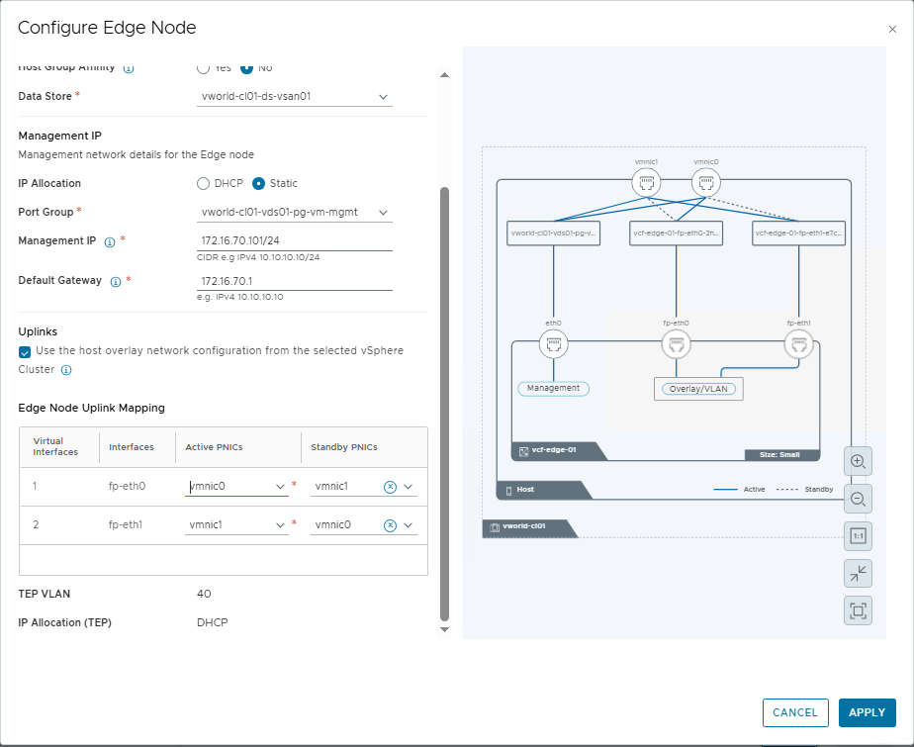Click the Management IP input field
The height and width of the screenshot is (747, 914).
click(295, 241)
